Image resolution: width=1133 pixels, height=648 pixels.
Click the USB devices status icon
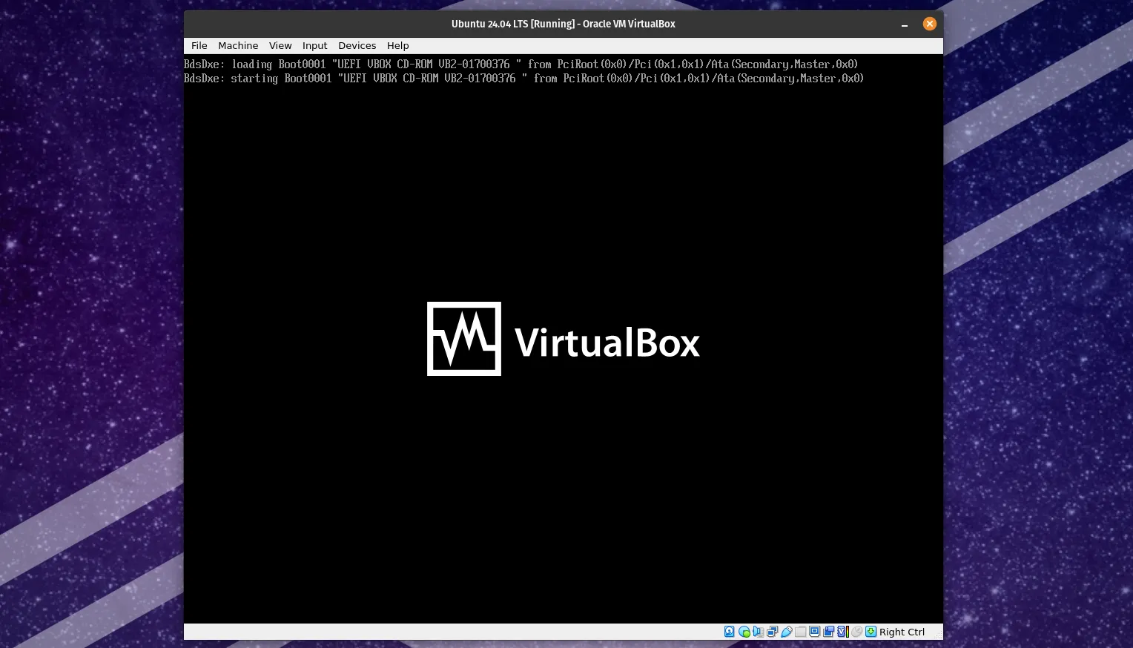[x=786, y=631]
